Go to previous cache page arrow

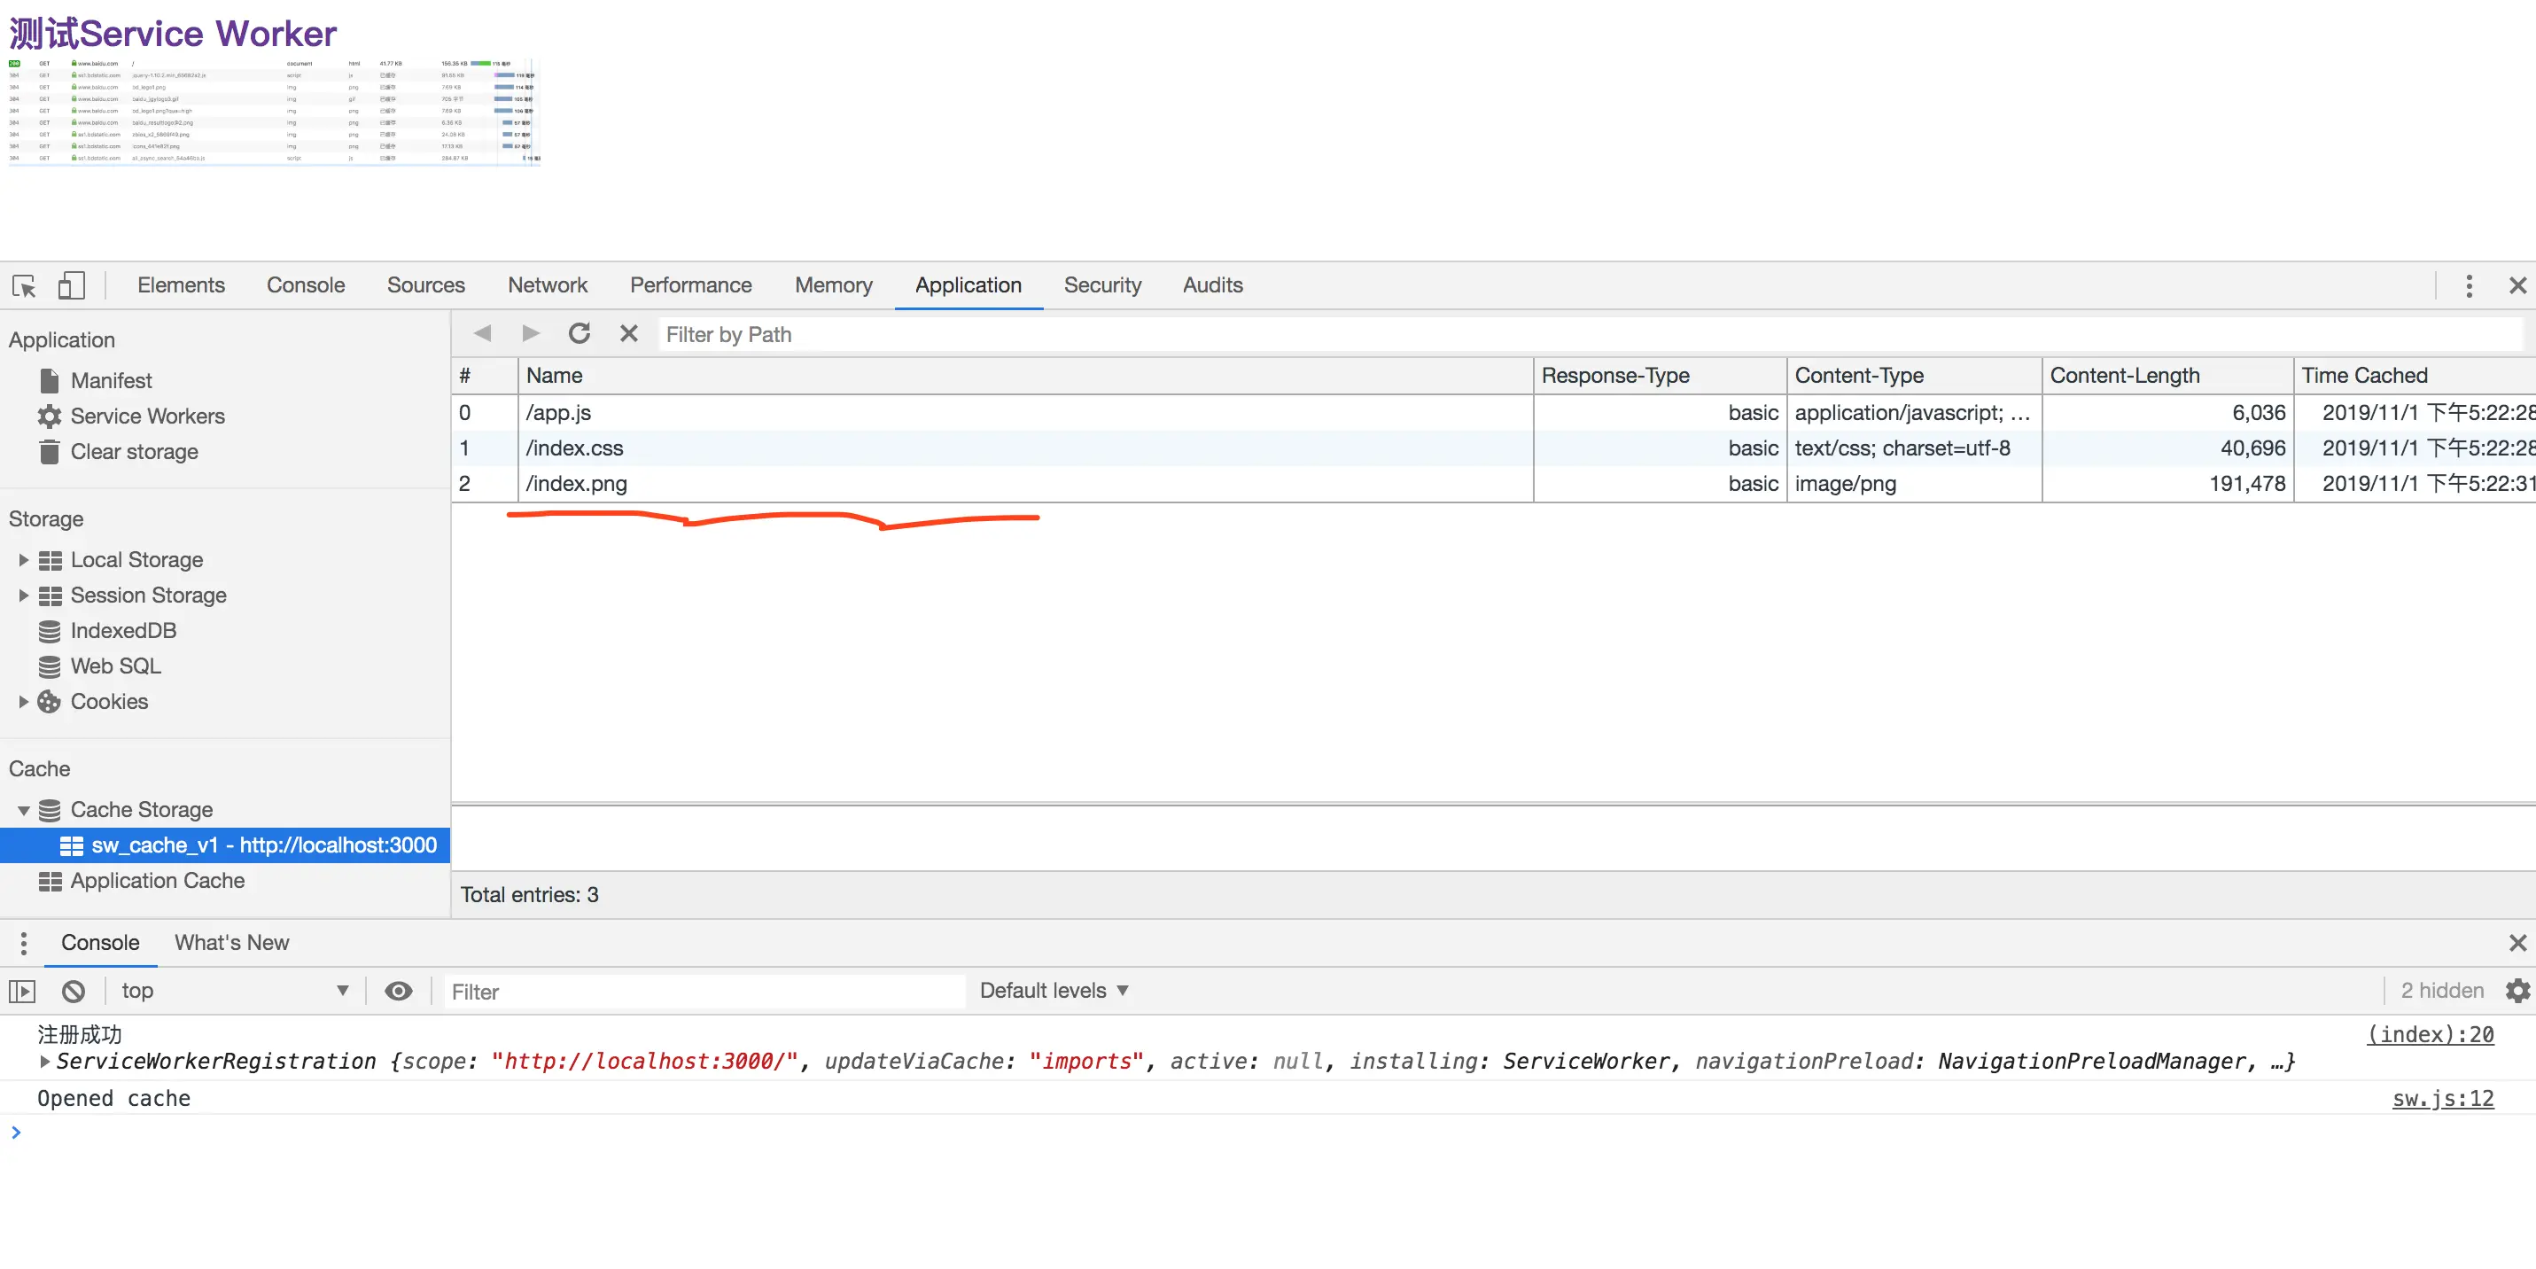pos(482,334)
